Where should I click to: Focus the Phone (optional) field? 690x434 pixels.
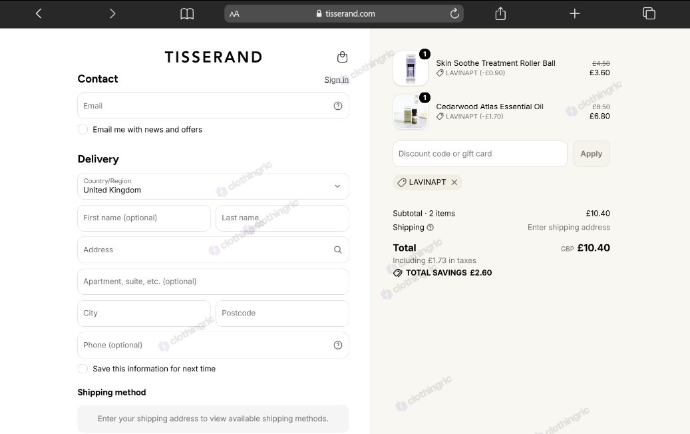[x=213, y=345]
